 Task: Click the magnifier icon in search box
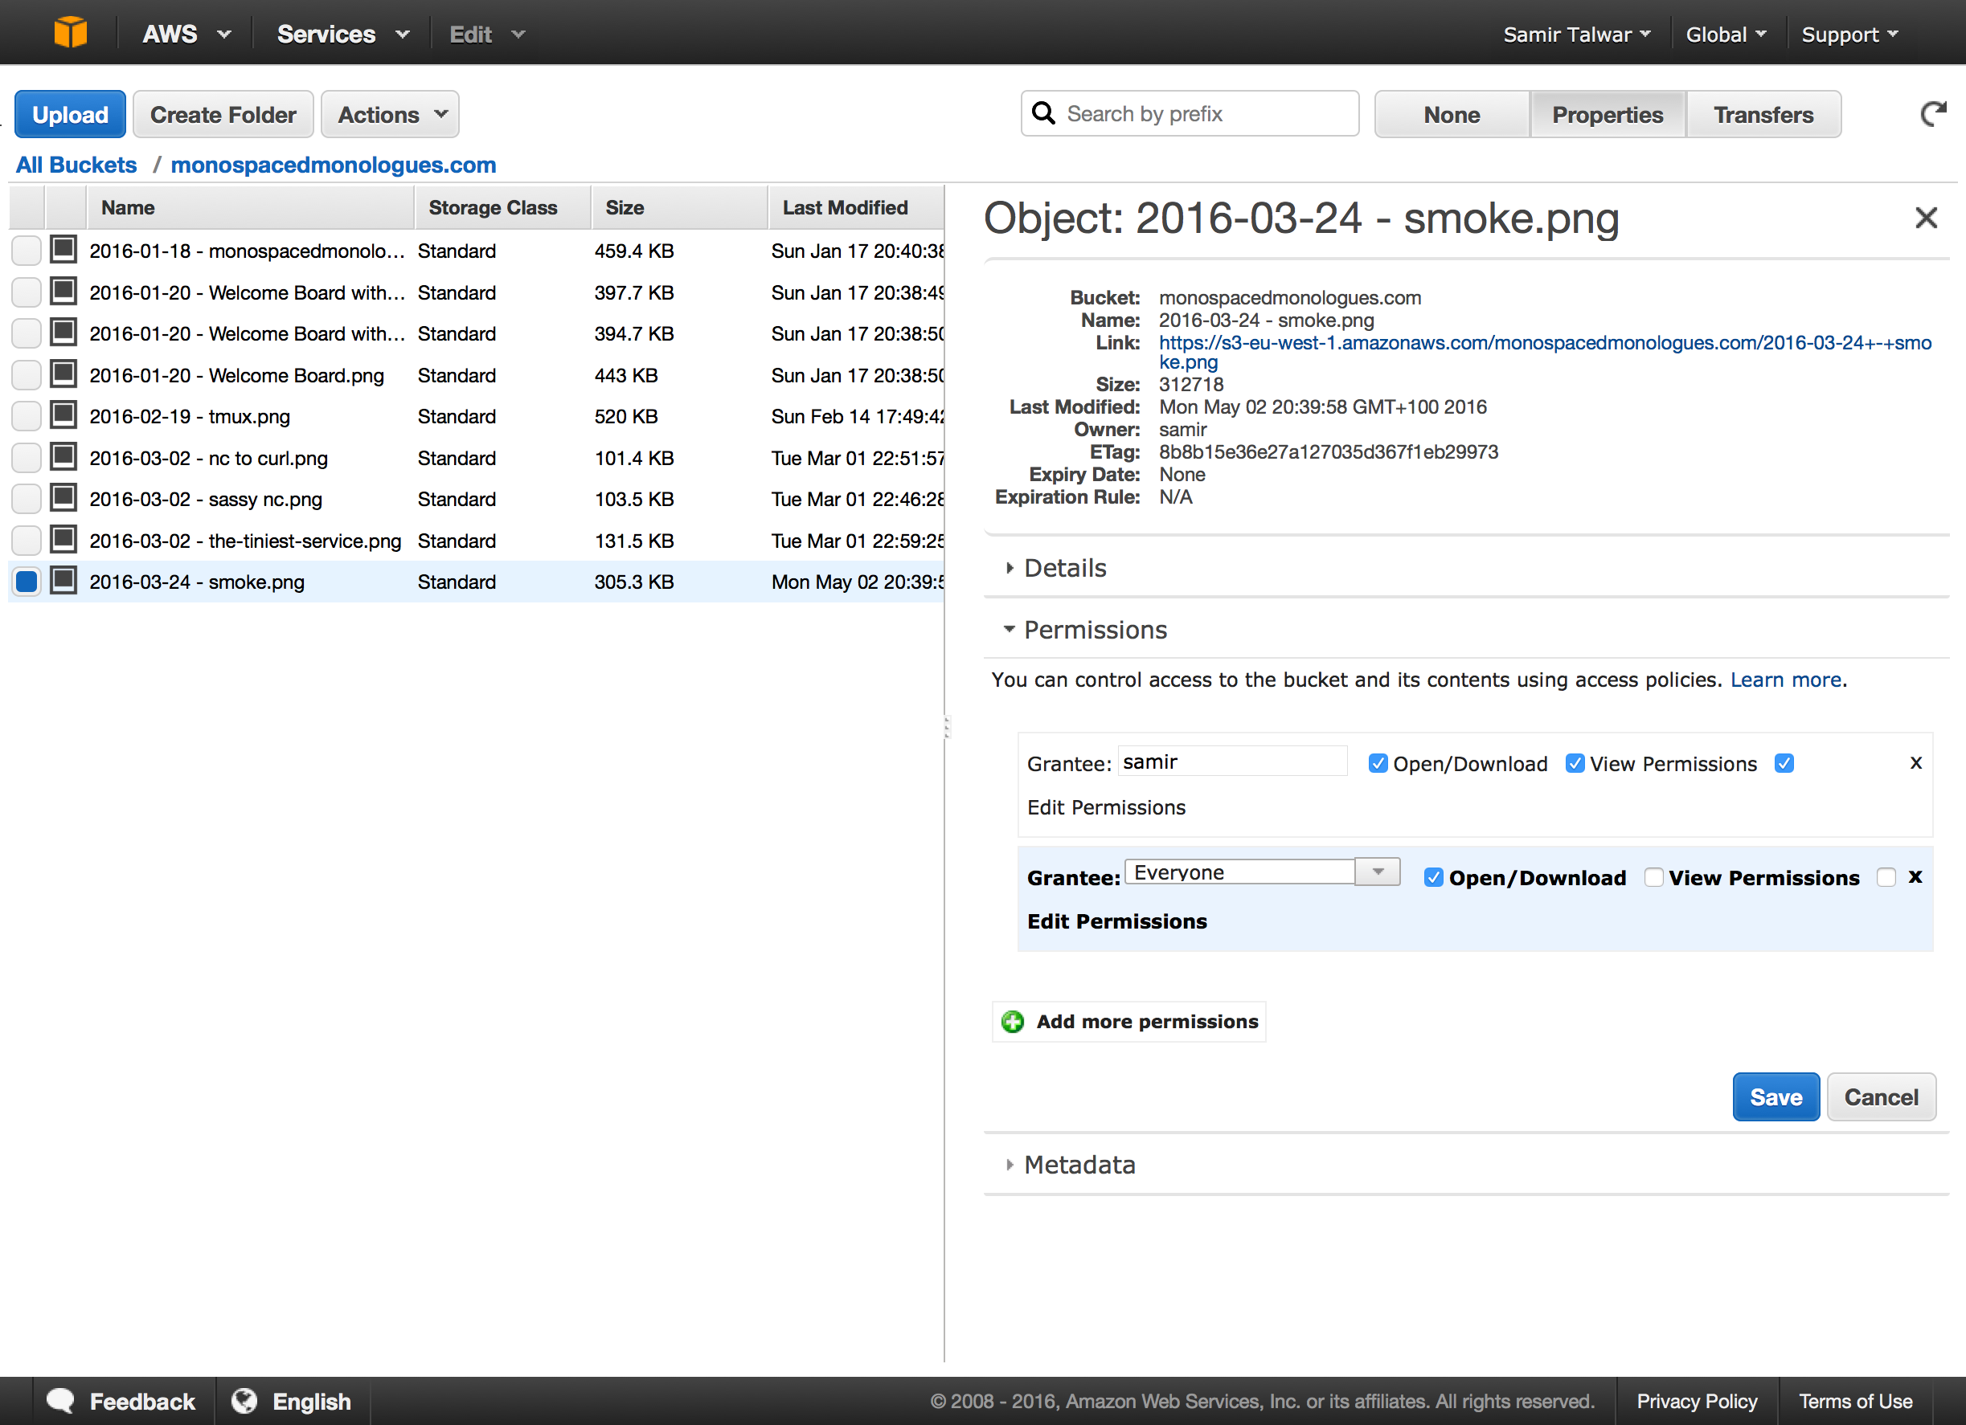coord(1045,113)
